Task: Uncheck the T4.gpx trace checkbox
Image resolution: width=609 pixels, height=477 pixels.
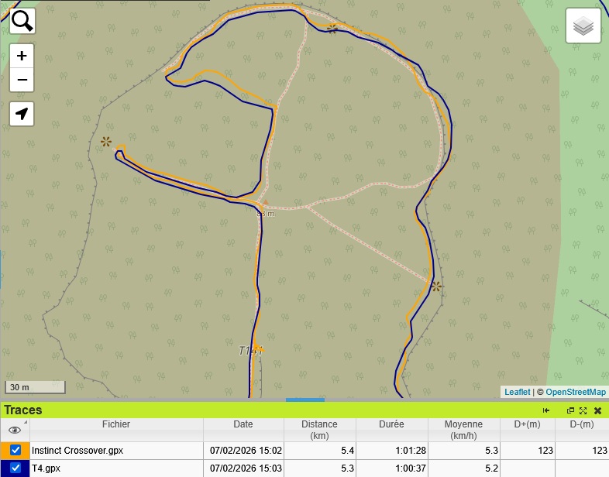Action: click(15, 468)
